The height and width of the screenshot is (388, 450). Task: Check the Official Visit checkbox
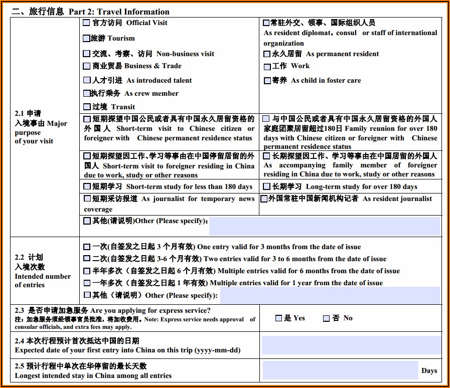87,23
